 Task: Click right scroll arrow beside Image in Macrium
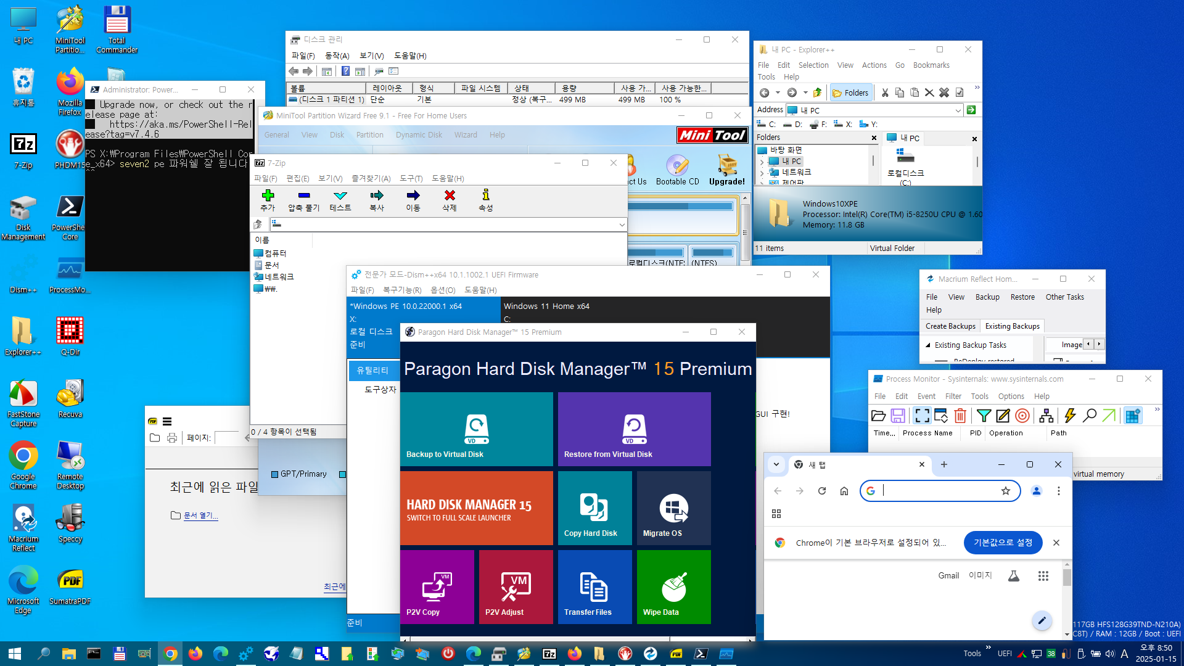pos(1099,344)
